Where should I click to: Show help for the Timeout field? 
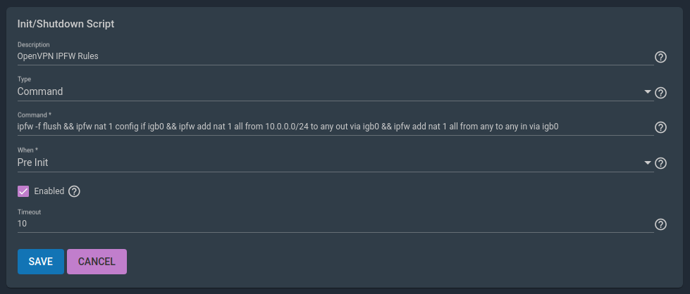(x=660, y=224)
